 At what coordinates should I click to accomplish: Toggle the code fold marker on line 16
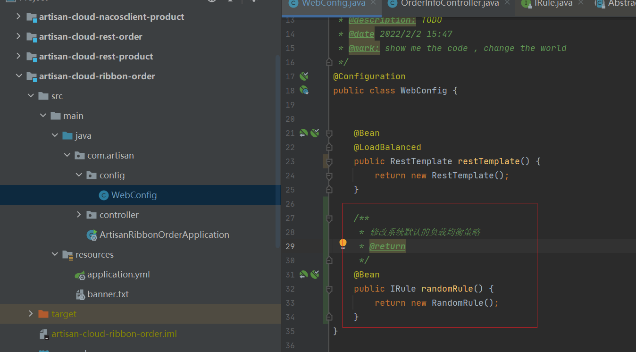tap(329, 62)
